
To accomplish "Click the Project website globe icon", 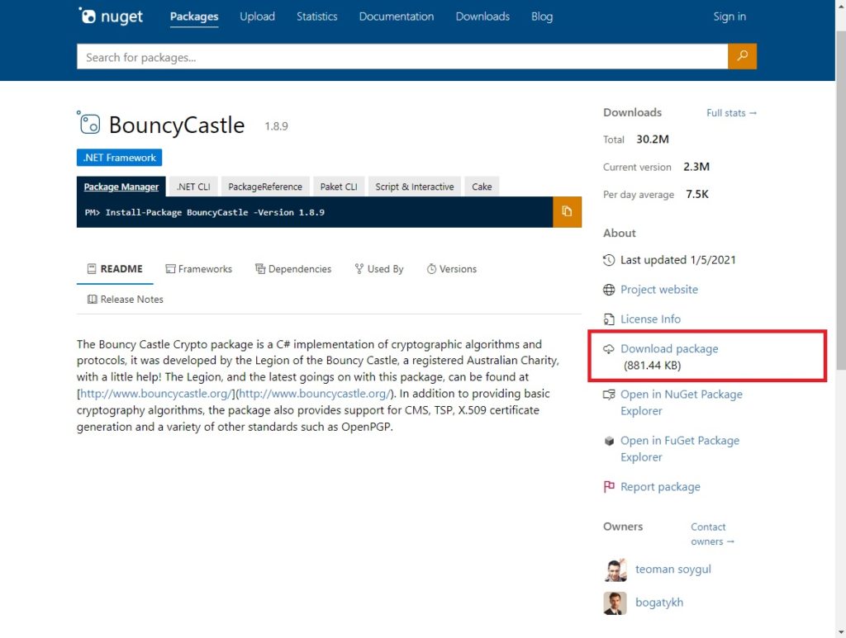I will [609, 290].
